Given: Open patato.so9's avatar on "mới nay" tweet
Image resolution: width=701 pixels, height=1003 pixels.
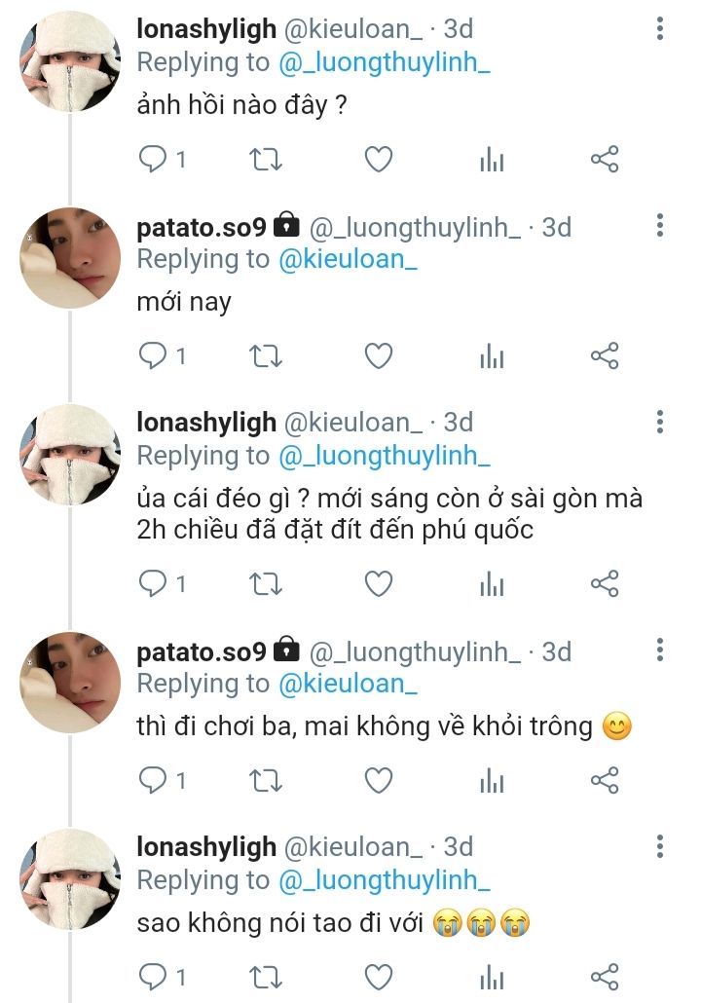Looking at the screenshot, I should (70, 258).
